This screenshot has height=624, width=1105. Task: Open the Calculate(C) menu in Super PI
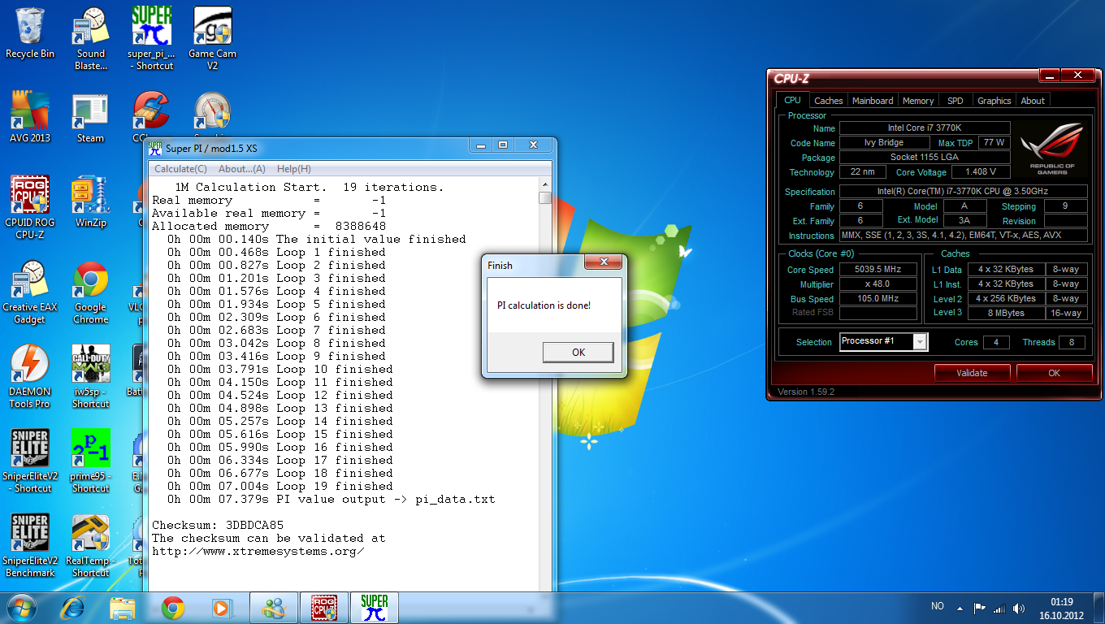(x=180, y=169)
